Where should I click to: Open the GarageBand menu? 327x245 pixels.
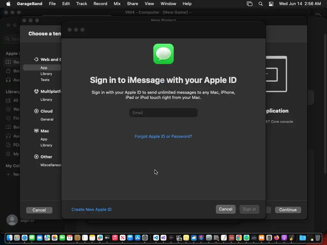pos(29,4)
